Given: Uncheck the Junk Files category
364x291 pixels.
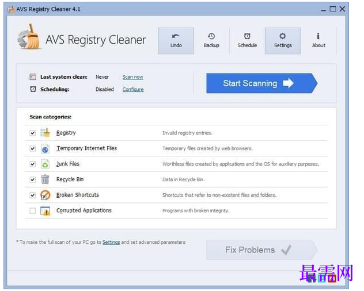Looking at the screenshot, I should 33,164.
